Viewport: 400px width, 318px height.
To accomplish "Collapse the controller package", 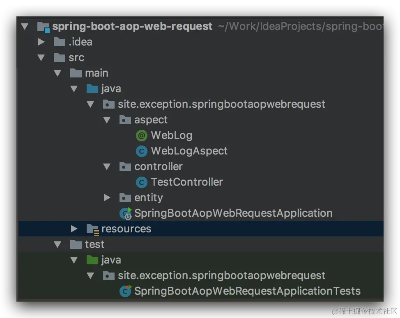I will (x=107, y=167).
